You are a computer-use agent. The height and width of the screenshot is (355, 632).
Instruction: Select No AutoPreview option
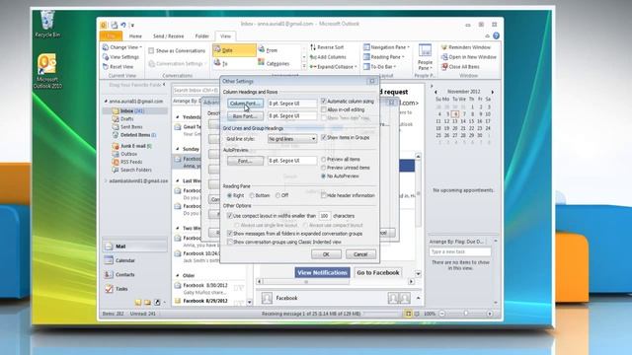(323, 177)
